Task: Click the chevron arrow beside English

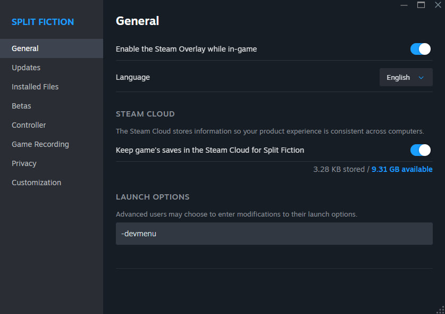Action: click(421, 78)
